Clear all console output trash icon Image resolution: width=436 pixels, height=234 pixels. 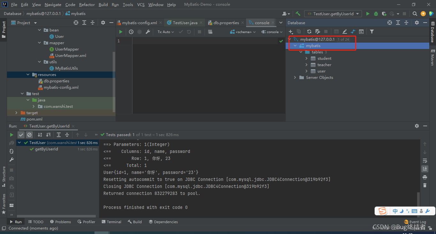point(425,185)
